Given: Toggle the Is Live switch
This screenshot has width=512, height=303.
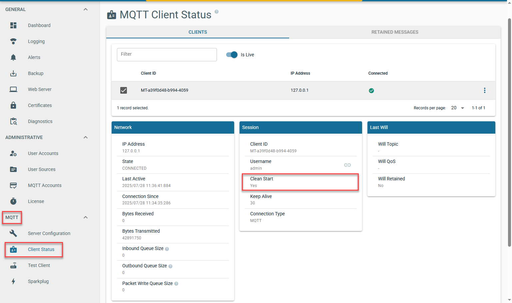Looking at the screenshot, I should tap(232, 55).
